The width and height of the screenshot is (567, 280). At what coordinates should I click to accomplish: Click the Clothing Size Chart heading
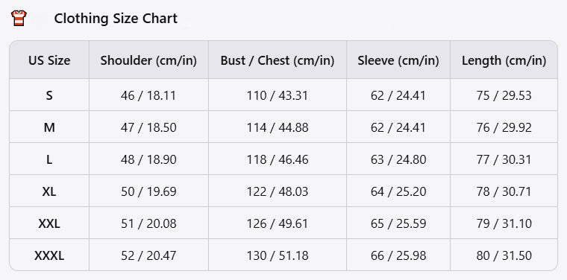coord(116,18)
